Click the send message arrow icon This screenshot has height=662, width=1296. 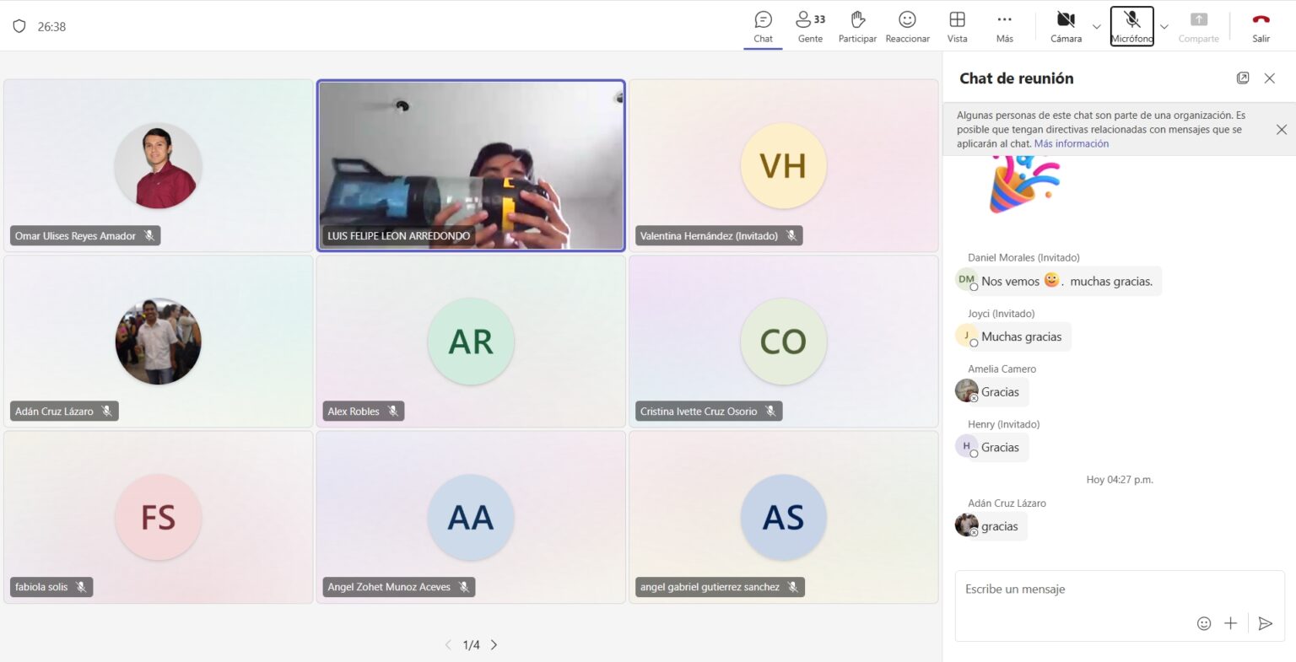pos(1265,623)
